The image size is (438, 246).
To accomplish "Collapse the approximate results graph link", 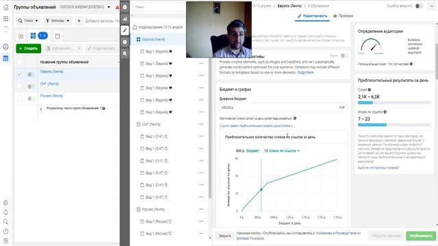I will (x=256, y=126).
